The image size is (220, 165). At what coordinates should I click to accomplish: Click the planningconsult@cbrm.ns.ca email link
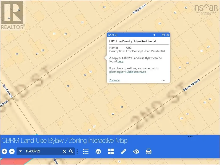point(127,72)
